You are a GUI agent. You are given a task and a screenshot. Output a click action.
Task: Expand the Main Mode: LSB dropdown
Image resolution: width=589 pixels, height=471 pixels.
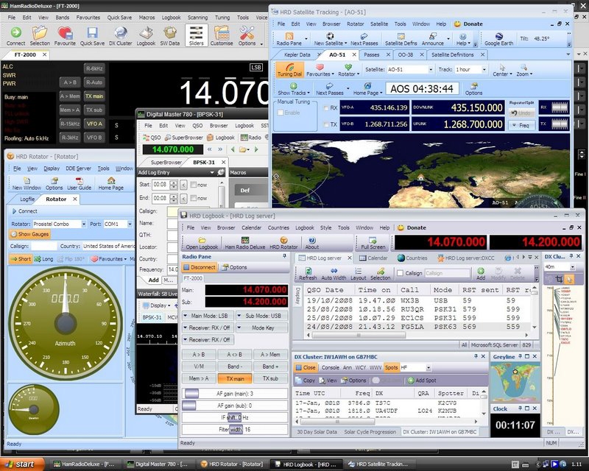click(208, 316)
